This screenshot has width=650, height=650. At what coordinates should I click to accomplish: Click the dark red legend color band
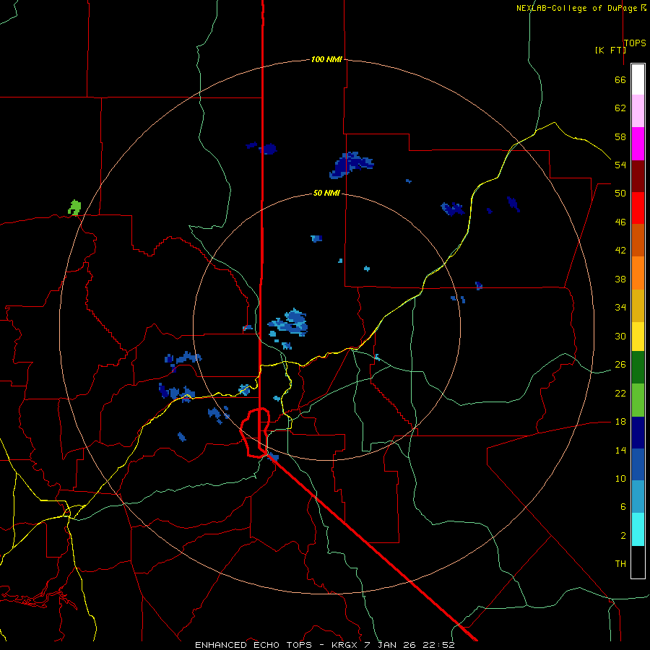coord(638,175)
